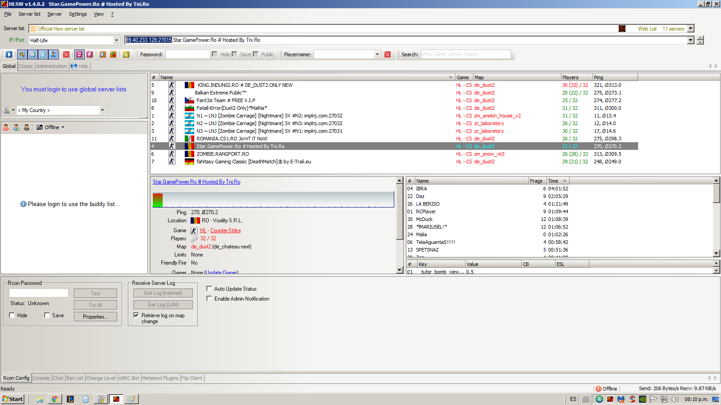Open the Settings menu
This screenshot has height=405, width=721.
pos(78,14)
